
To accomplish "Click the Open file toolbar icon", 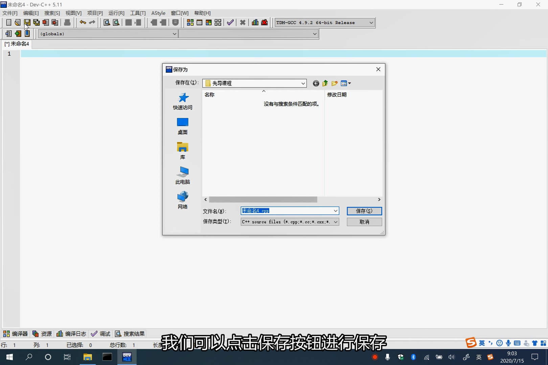I will (18, 23).
